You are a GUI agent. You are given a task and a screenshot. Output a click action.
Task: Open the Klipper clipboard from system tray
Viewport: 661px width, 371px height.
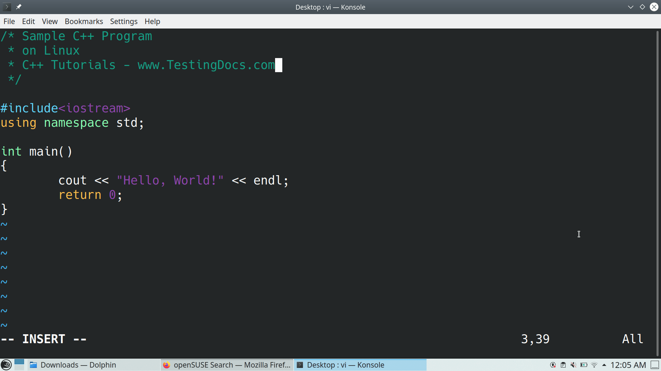point(563,365)
